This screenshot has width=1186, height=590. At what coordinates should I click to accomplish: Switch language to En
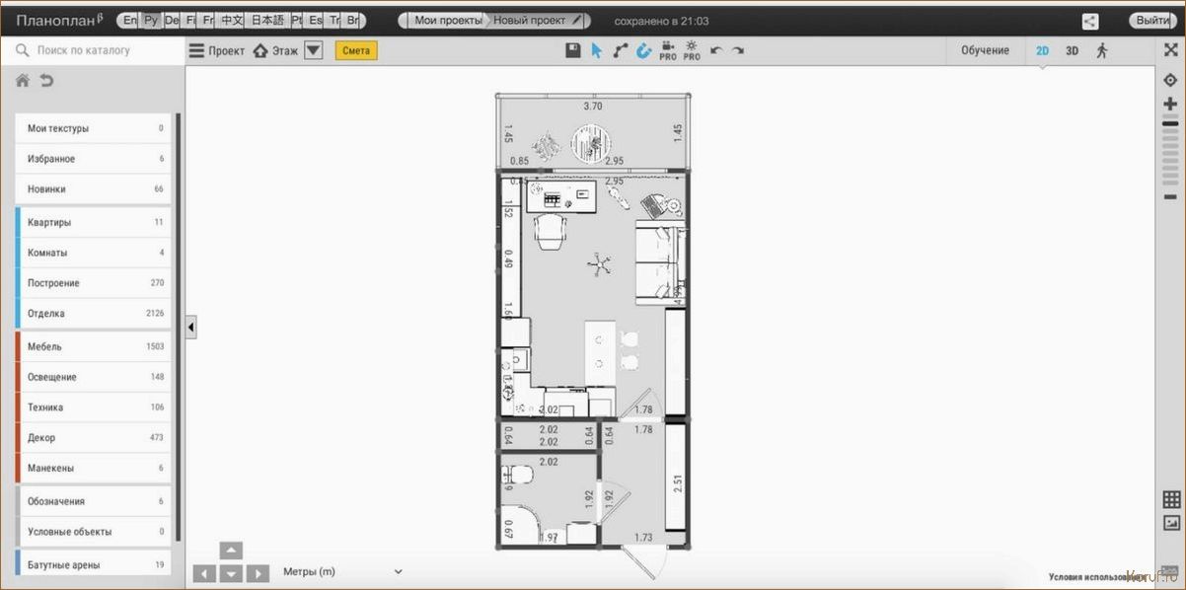pos(130,20)
